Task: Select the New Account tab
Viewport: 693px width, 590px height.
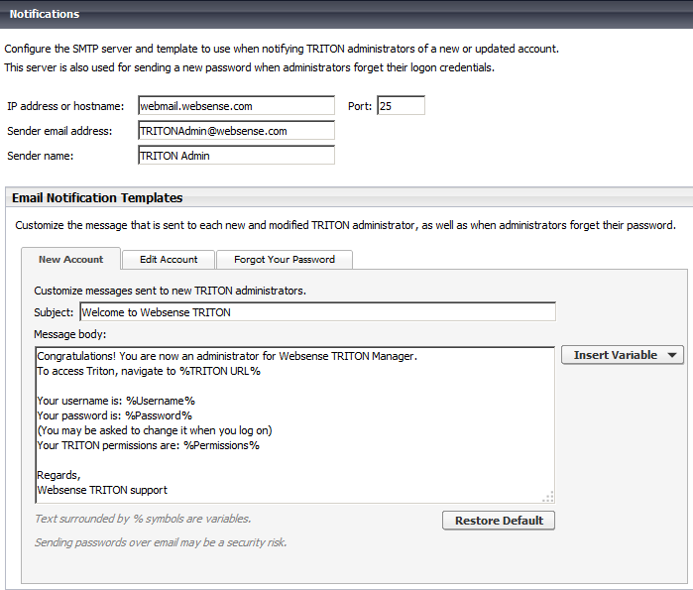Action: point(70,259)
